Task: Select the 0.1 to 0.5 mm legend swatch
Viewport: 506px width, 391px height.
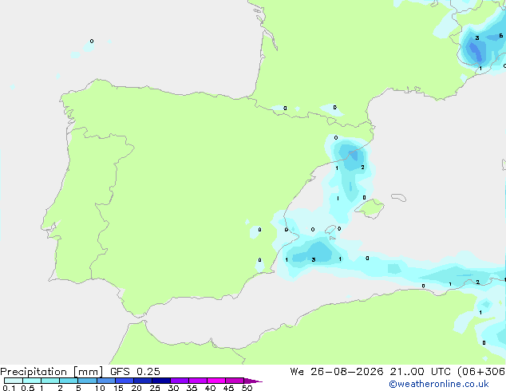Action: pos(14,381)
